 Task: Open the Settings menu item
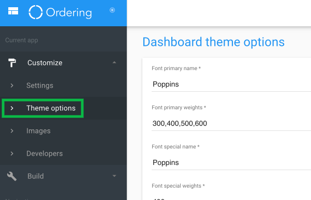(x=40, y=86)
